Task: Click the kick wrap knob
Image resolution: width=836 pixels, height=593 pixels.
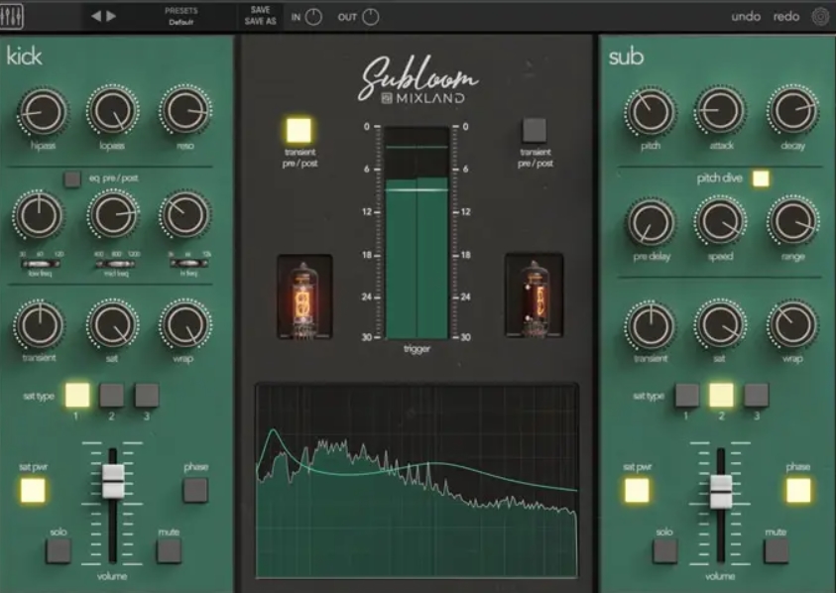Action: pyautogui.click(x=185, y=323)
